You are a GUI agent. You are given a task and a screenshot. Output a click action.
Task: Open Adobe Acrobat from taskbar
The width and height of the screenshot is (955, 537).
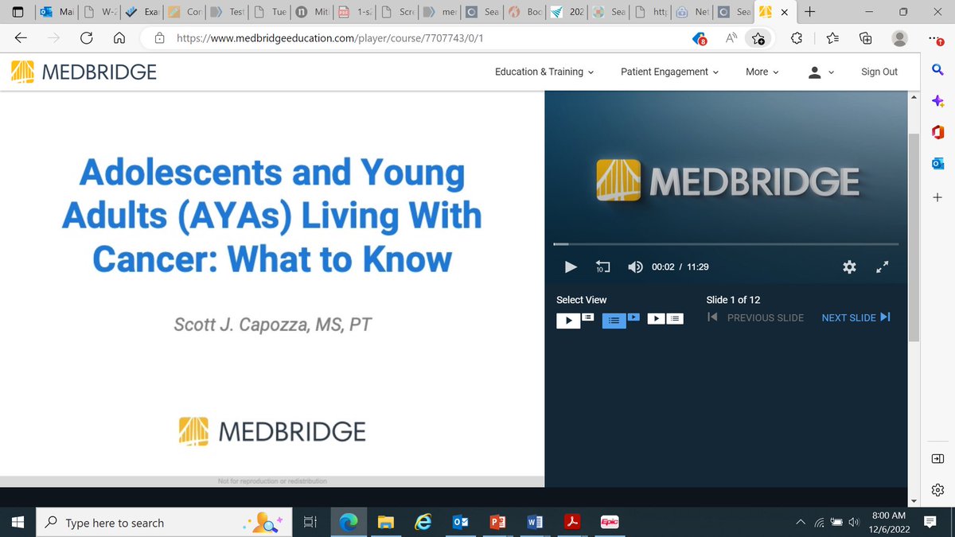click(572, 523)
